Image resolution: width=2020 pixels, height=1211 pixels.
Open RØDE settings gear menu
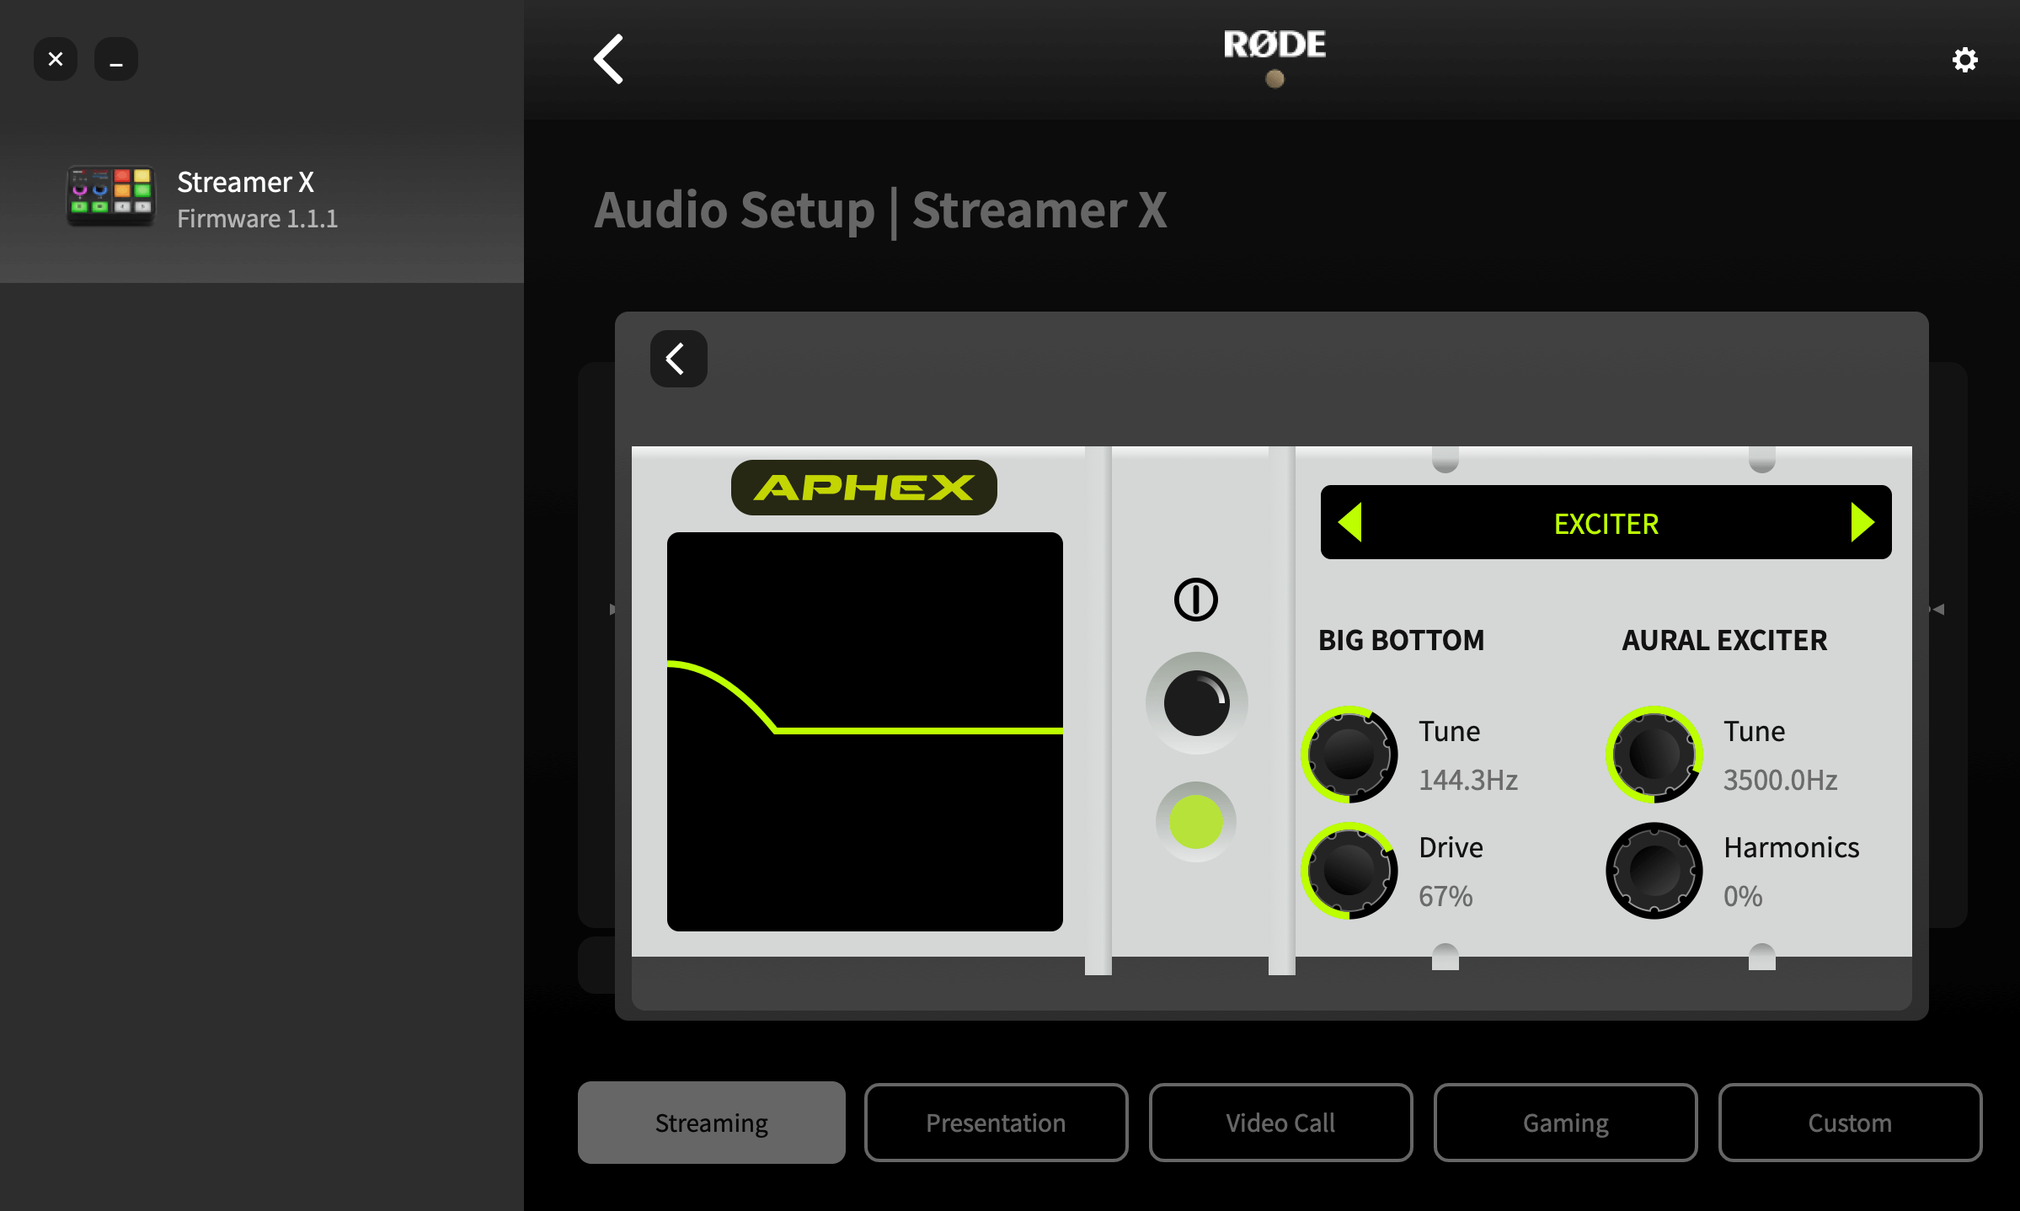pyautogui.click(x=1964, y=59)
